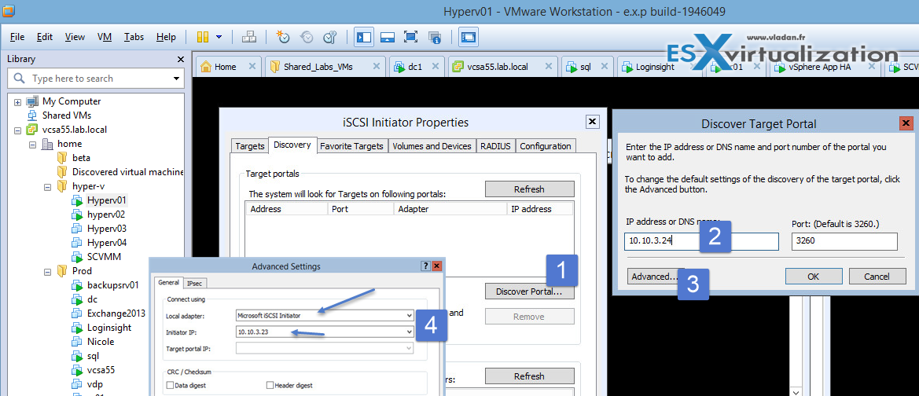Viewport: 919px width, 396px height.
Task: Collapse the vcsa55.lab.local tree node
Action: point(17,130)
